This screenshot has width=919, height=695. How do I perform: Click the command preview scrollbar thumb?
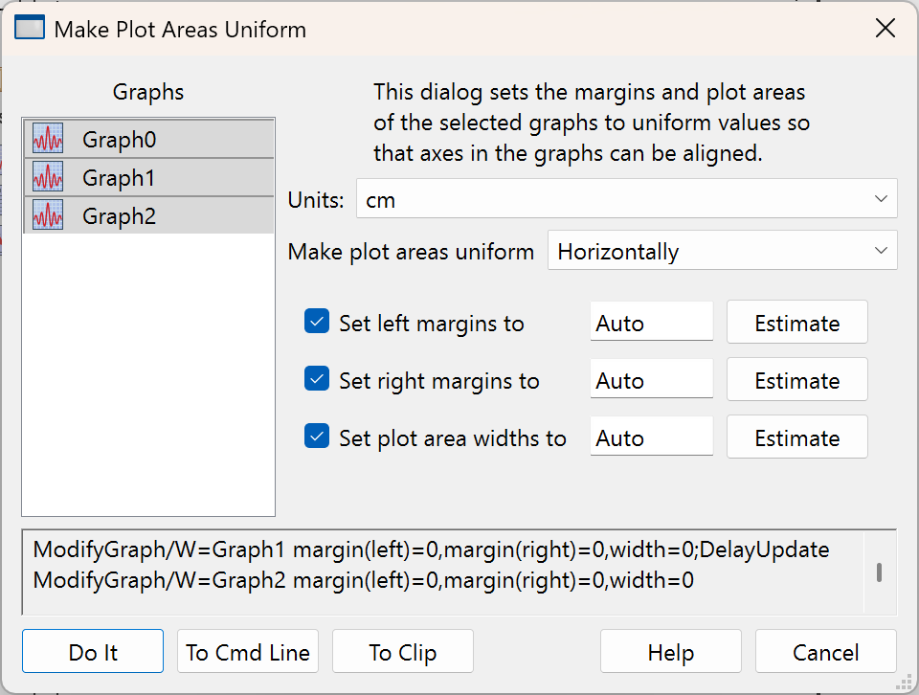tap(879, 572)
